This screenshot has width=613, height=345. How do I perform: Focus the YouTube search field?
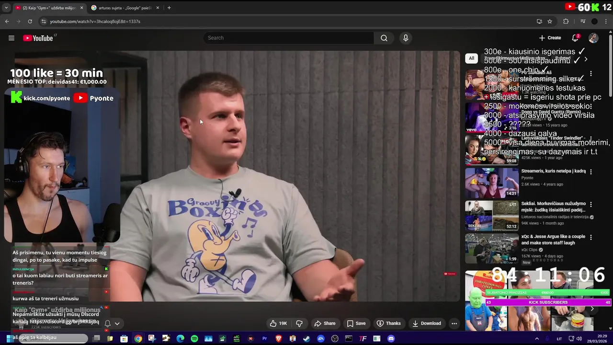pyautogui.click(x=289, y=38)
